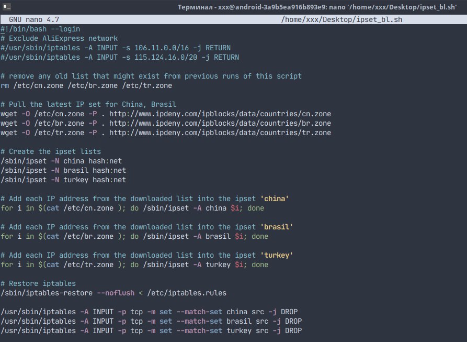Click the wget line for cn.zone
467x342 pixels.
166,114
